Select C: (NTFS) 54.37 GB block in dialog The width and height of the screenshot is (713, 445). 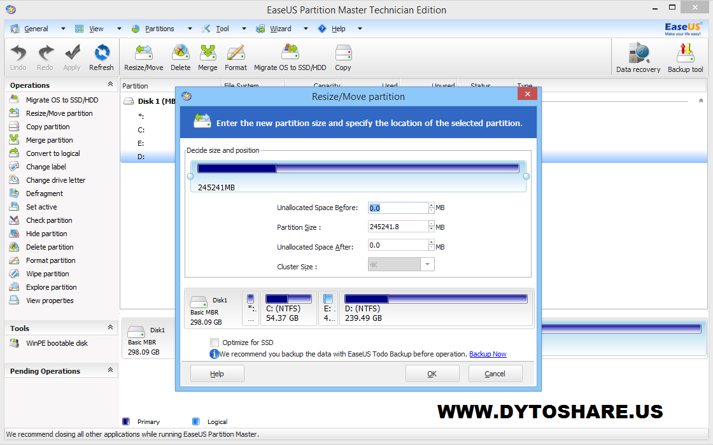289,309
